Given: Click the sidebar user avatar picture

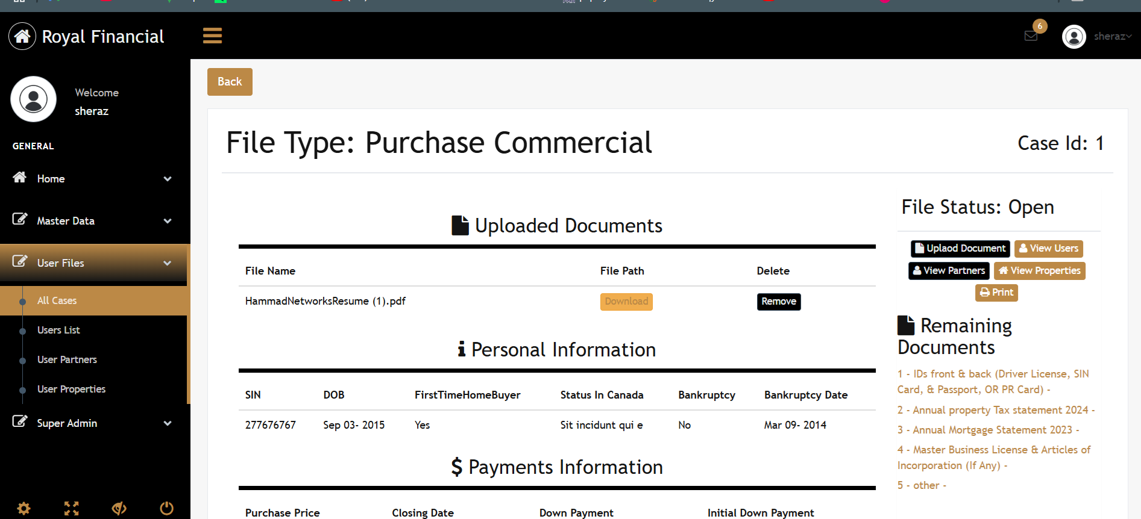Looking at the screenshot, I should [x=34, y=99].
